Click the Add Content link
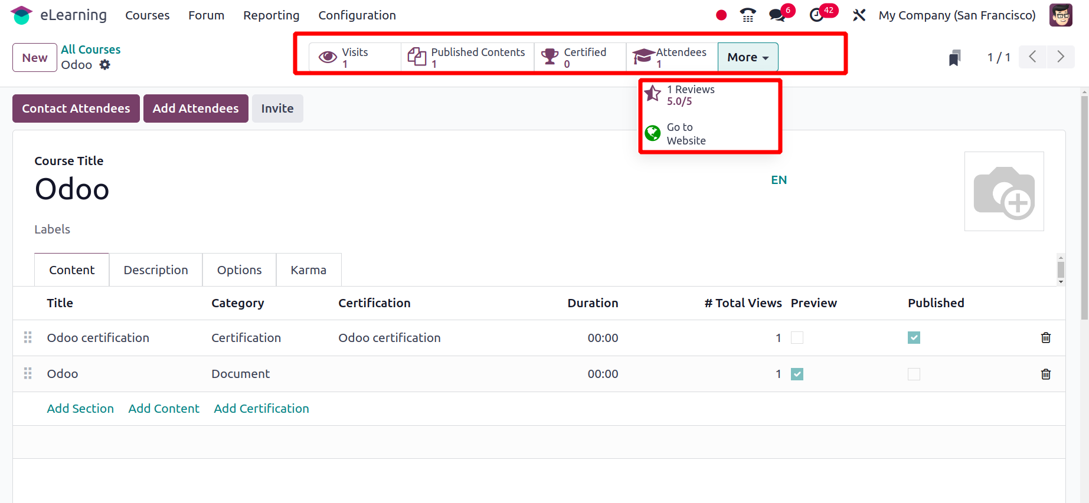 coord(164,409)
